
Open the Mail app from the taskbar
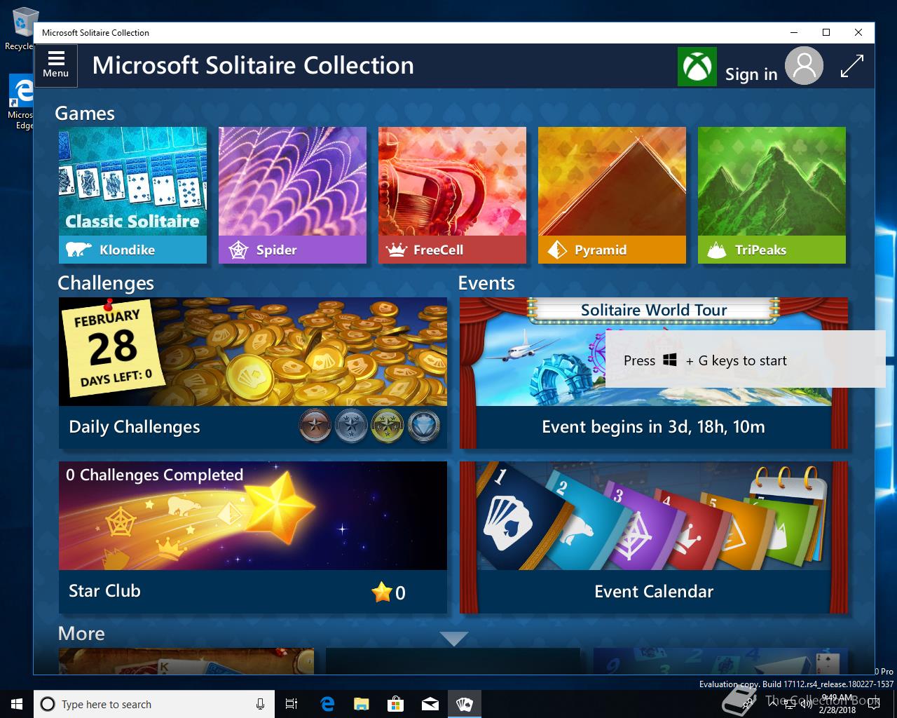tap(430, 704)
